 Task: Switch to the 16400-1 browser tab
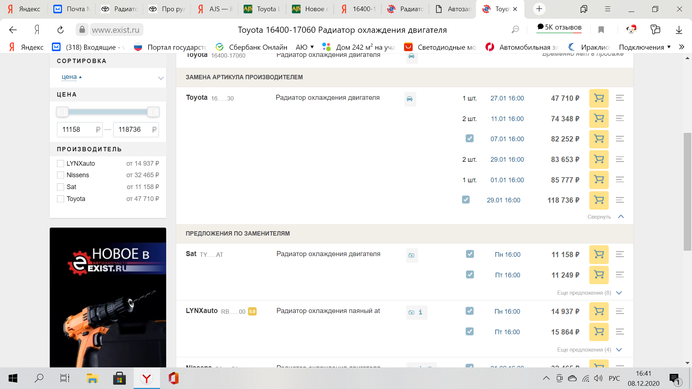(358, 9)
